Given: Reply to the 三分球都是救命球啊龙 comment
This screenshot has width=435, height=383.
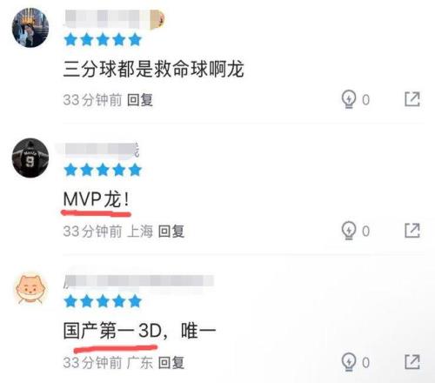Looking at the screenshot, I should point(140,100).
